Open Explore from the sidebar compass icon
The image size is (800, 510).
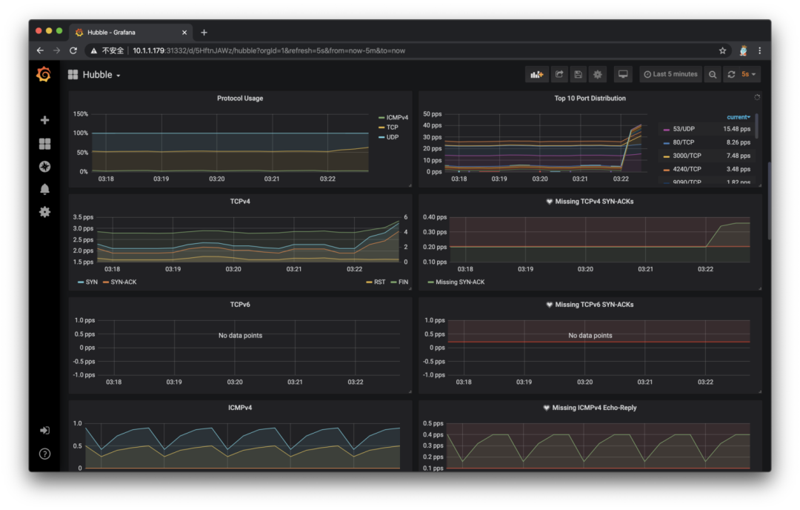[44, 166]
